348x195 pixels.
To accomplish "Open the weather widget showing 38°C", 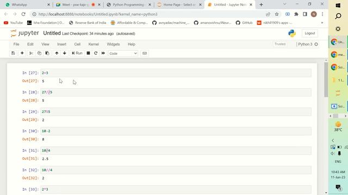I will pyautogui.click(x=338, y=127).
